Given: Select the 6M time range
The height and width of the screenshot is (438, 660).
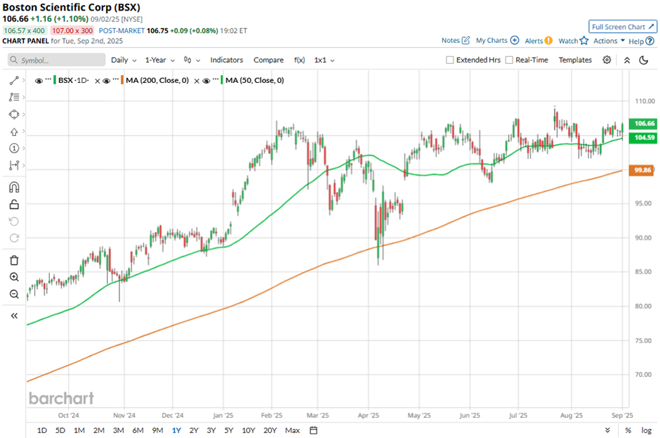Looking at the screenshot, I should pos(138,430).
